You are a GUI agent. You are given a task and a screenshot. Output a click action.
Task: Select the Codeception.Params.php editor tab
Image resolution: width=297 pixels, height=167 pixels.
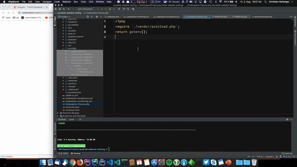(197, 17)
